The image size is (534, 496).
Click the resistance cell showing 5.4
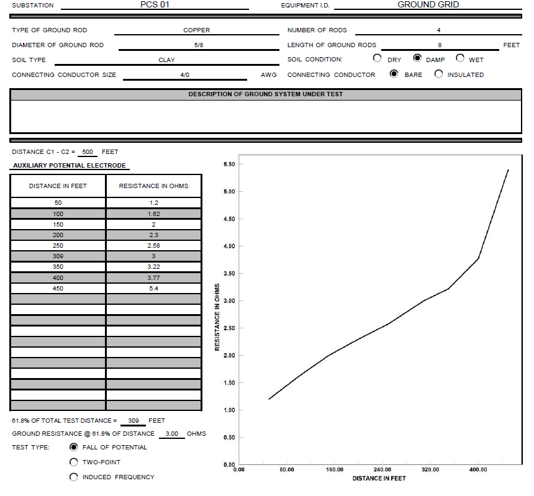point(153,288)
